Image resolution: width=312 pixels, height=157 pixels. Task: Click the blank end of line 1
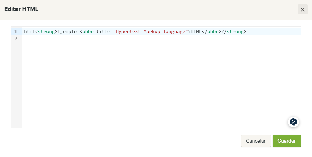273,31
